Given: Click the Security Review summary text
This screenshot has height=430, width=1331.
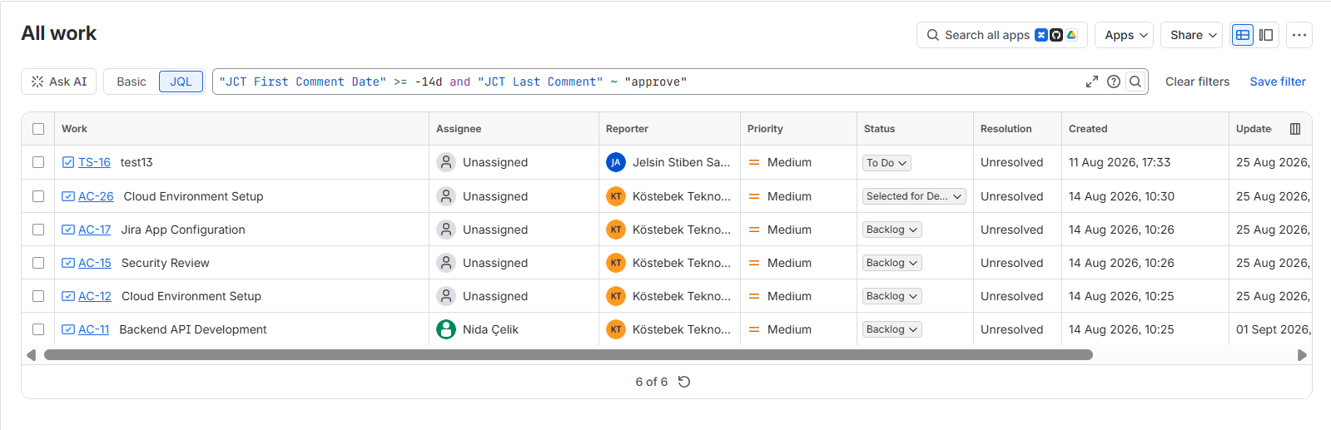Looking at the screenshot, I should click(x=165, y=263).
